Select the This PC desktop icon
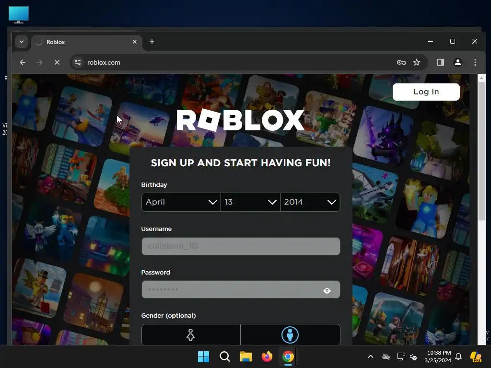The image size is (491, 368). (x=19, y=14)
